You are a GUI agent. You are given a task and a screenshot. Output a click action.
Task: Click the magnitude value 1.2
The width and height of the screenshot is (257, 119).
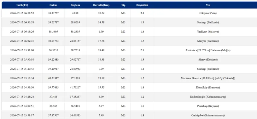coord(142,97)
